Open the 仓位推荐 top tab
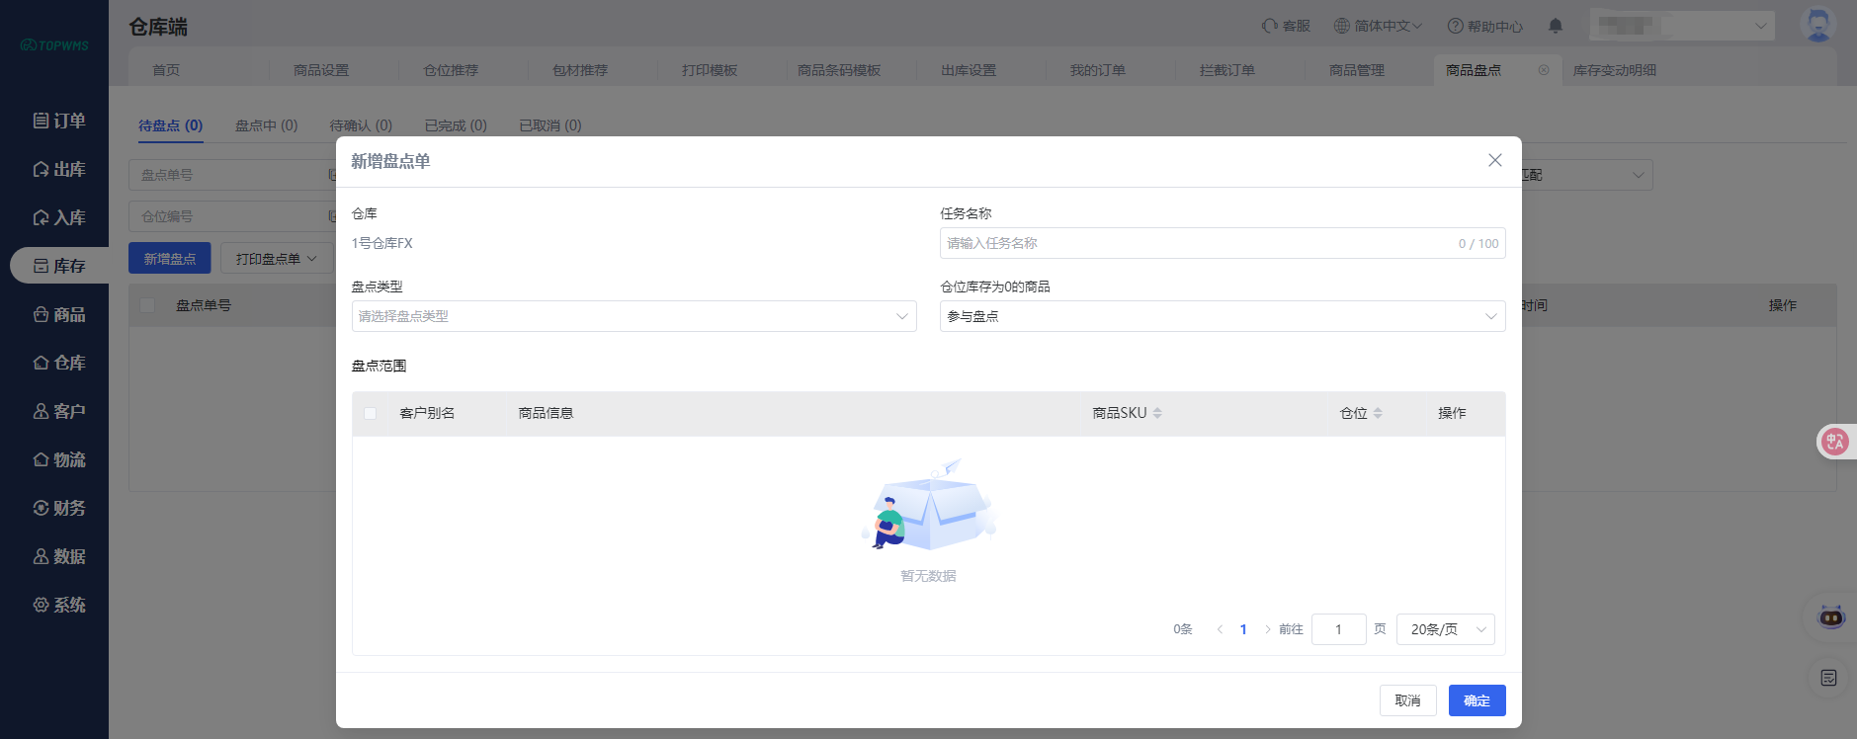Screen dimensions: 1857x739 (x=451, y=70)
